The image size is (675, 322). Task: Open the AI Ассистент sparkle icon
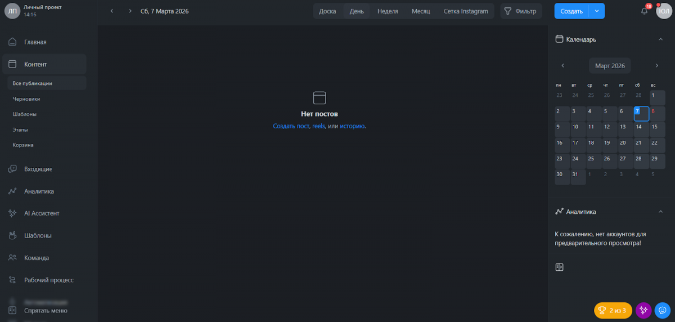[12, 213]
